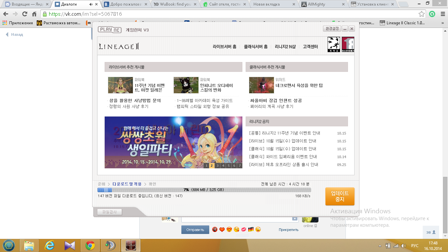Click the 생일파티 event banner
Viewport: 448px width, 252px height.
(x=173, y=142)
